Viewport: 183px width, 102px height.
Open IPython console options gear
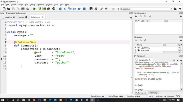181,60
